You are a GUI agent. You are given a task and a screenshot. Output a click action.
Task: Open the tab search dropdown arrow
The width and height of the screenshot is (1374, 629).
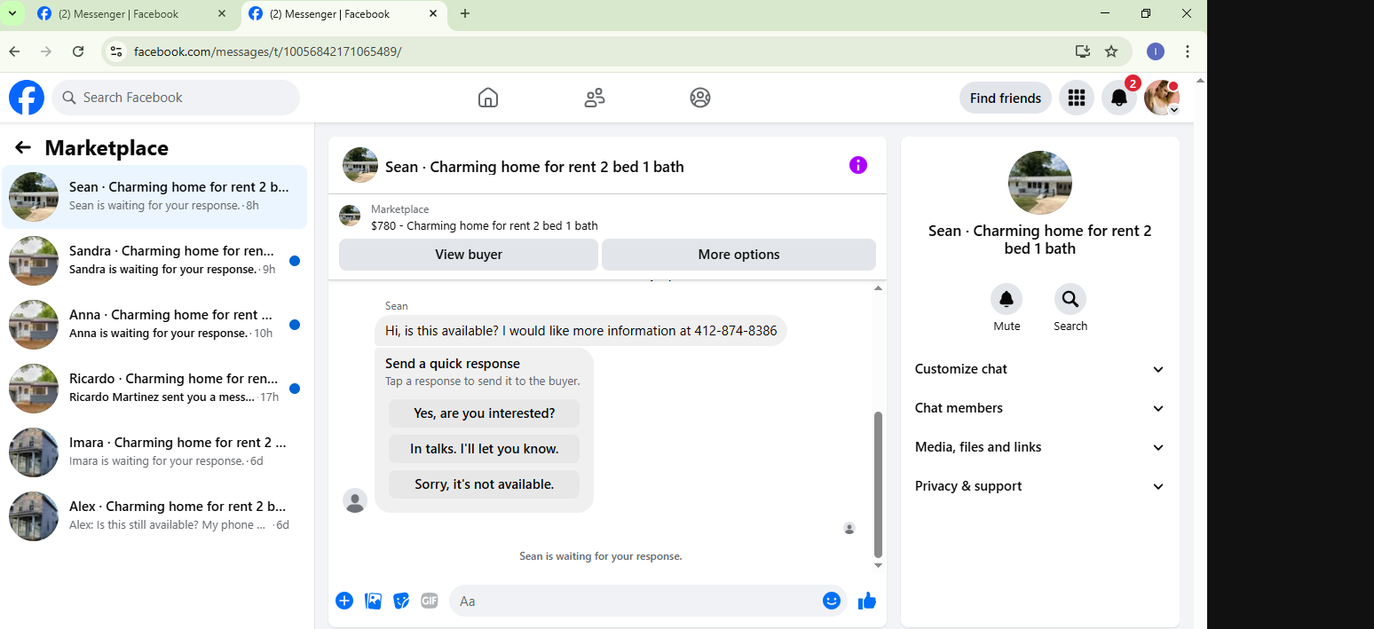coord(12,13)
